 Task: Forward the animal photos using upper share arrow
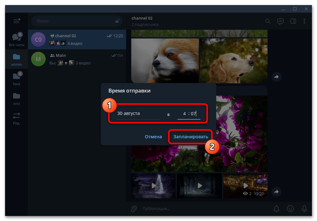(x=276, y=77)
